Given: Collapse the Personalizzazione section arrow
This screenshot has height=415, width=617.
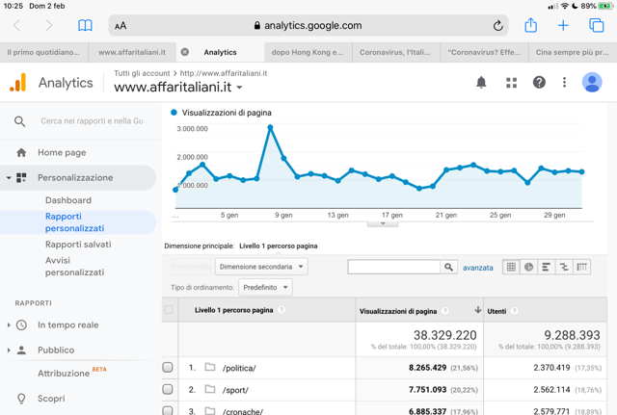Looking at the screenshot, I should [x=9, y=177].
